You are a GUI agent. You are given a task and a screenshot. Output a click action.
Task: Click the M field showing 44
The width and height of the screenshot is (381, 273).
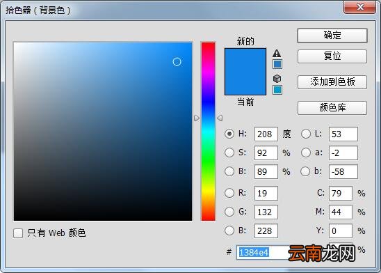click(341, 212)
